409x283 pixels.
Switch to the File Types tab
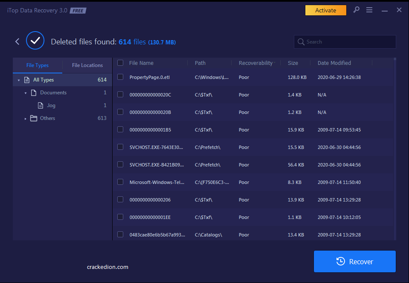tap(38, 65)
